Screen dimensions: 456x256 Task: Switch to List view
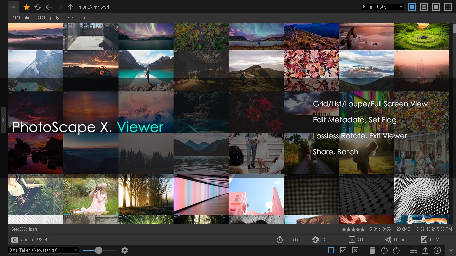424,7
